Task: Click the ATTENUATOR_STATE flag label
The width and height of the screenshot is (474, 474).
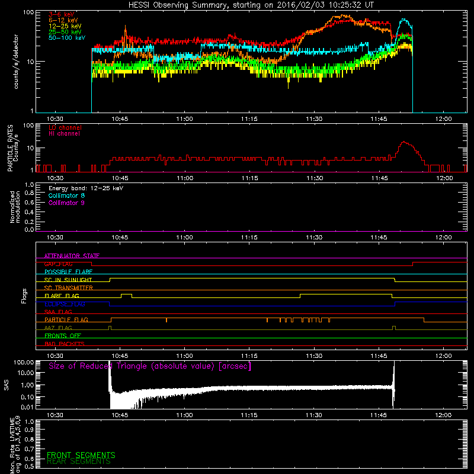Action: 72,256
